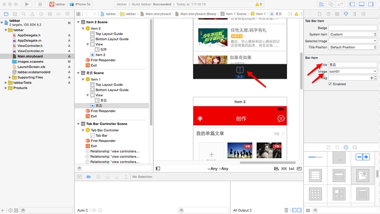380x214 pixels.
Task: Click the yellow warning count in toolbar
Action: coord(259,4)
